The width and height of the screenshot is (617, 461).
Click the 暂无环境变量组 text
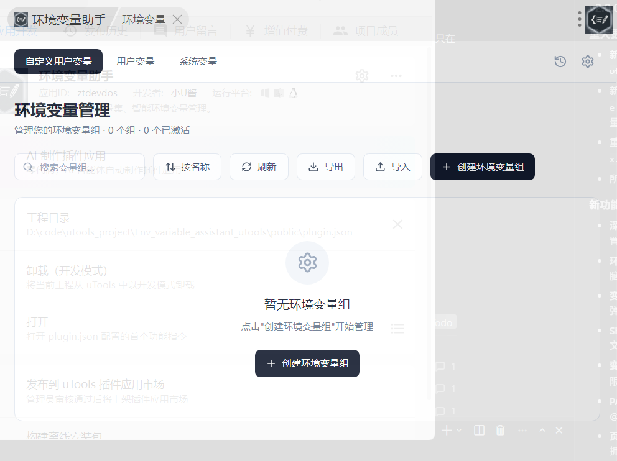tap(307, 304)
